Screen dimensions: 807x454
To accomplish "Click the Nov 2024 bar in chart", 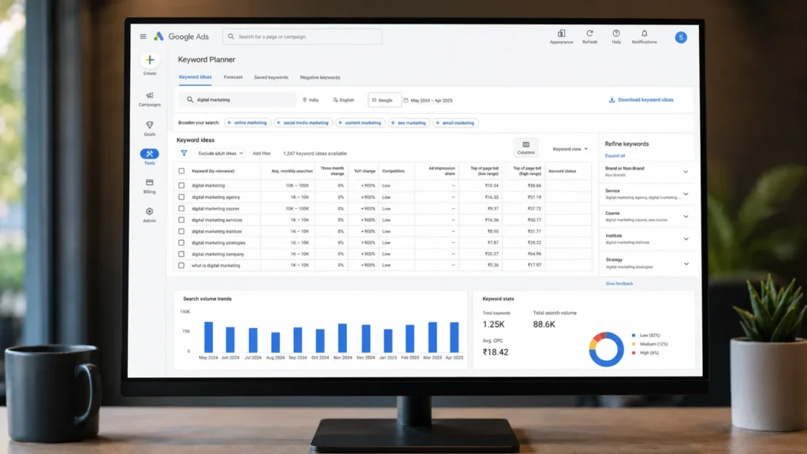I will pyautogui.click(x=342, y=337).
